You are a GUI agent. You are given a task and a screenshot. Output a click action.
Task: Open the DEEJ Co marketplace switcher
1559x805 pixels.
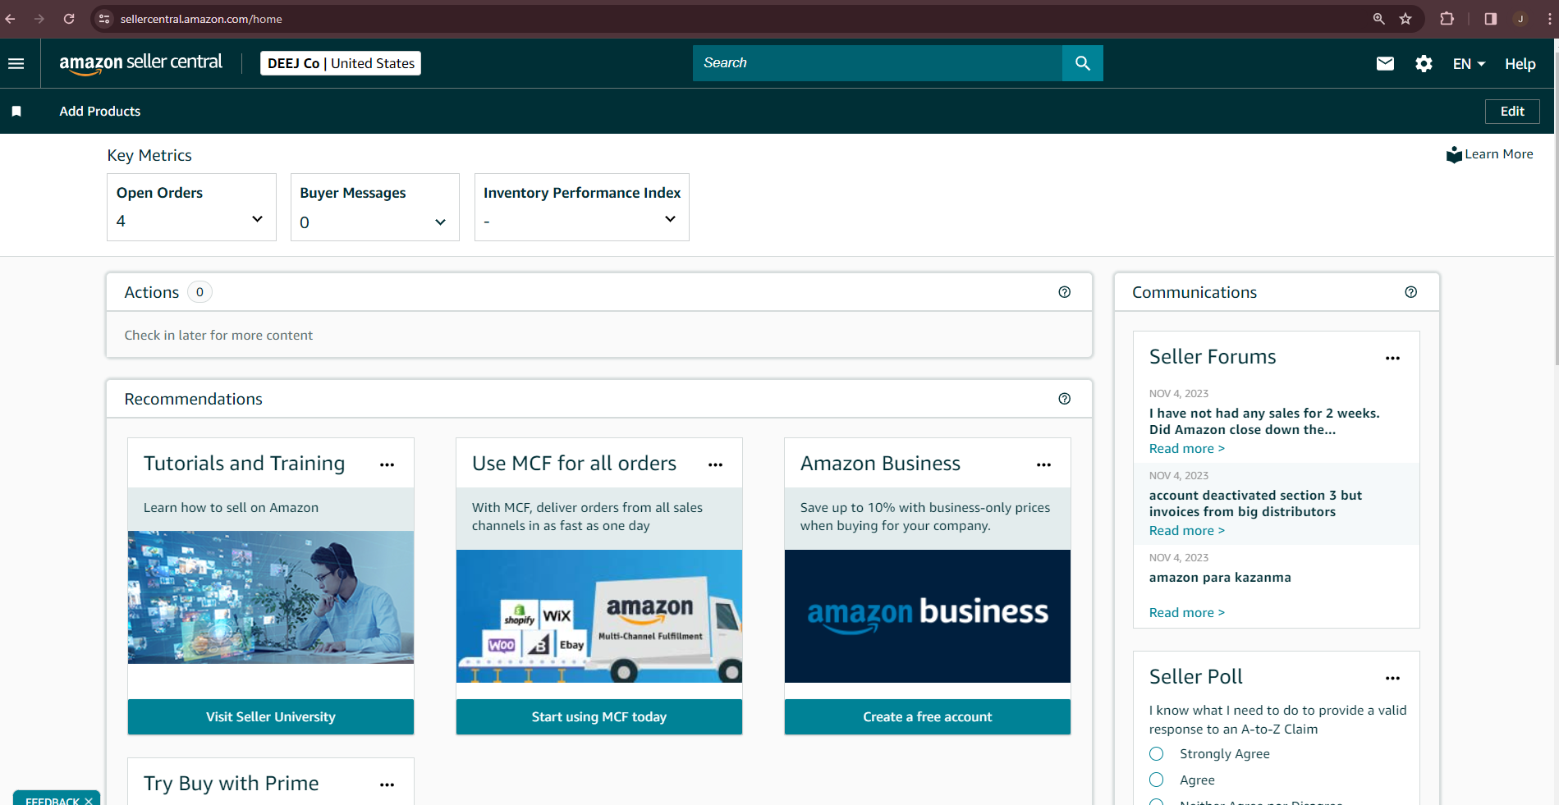(341, 63)
